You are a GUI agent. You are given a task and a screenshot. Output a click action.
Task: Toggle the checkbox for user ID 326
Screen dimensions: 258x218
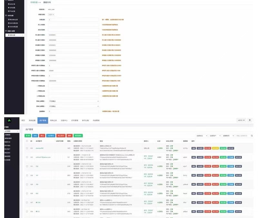[27, 212]
